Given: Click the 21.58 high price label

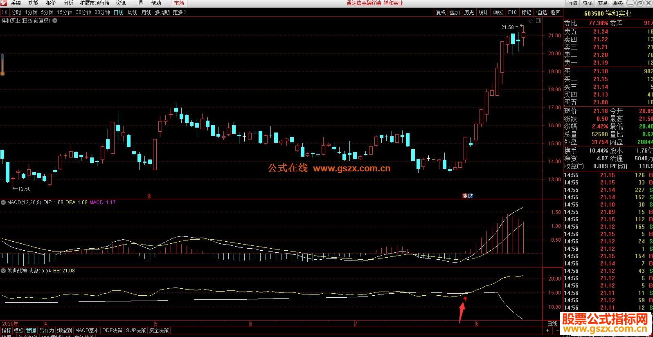Looking at the screenshot, I should [x=507, y=27].
